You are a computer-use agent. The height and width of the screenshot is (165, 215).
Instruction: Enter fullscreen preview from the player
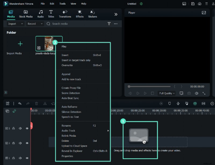pos(204,93)
